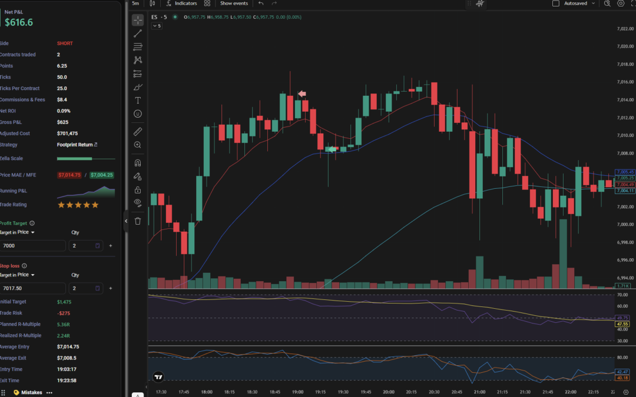This screenshot has height=397, width=636.
Task: Activate the brush drawing tool
Action: point(138,87)
